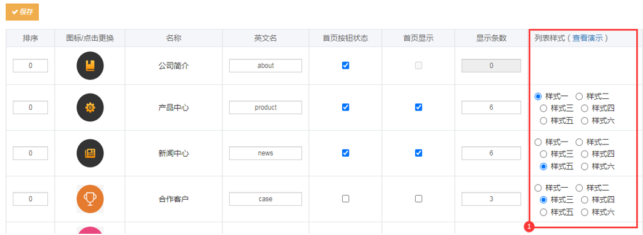Viewport: 643px width, 235px height.
Task: Click the 显示条数 column header
Action: [491, 38]
